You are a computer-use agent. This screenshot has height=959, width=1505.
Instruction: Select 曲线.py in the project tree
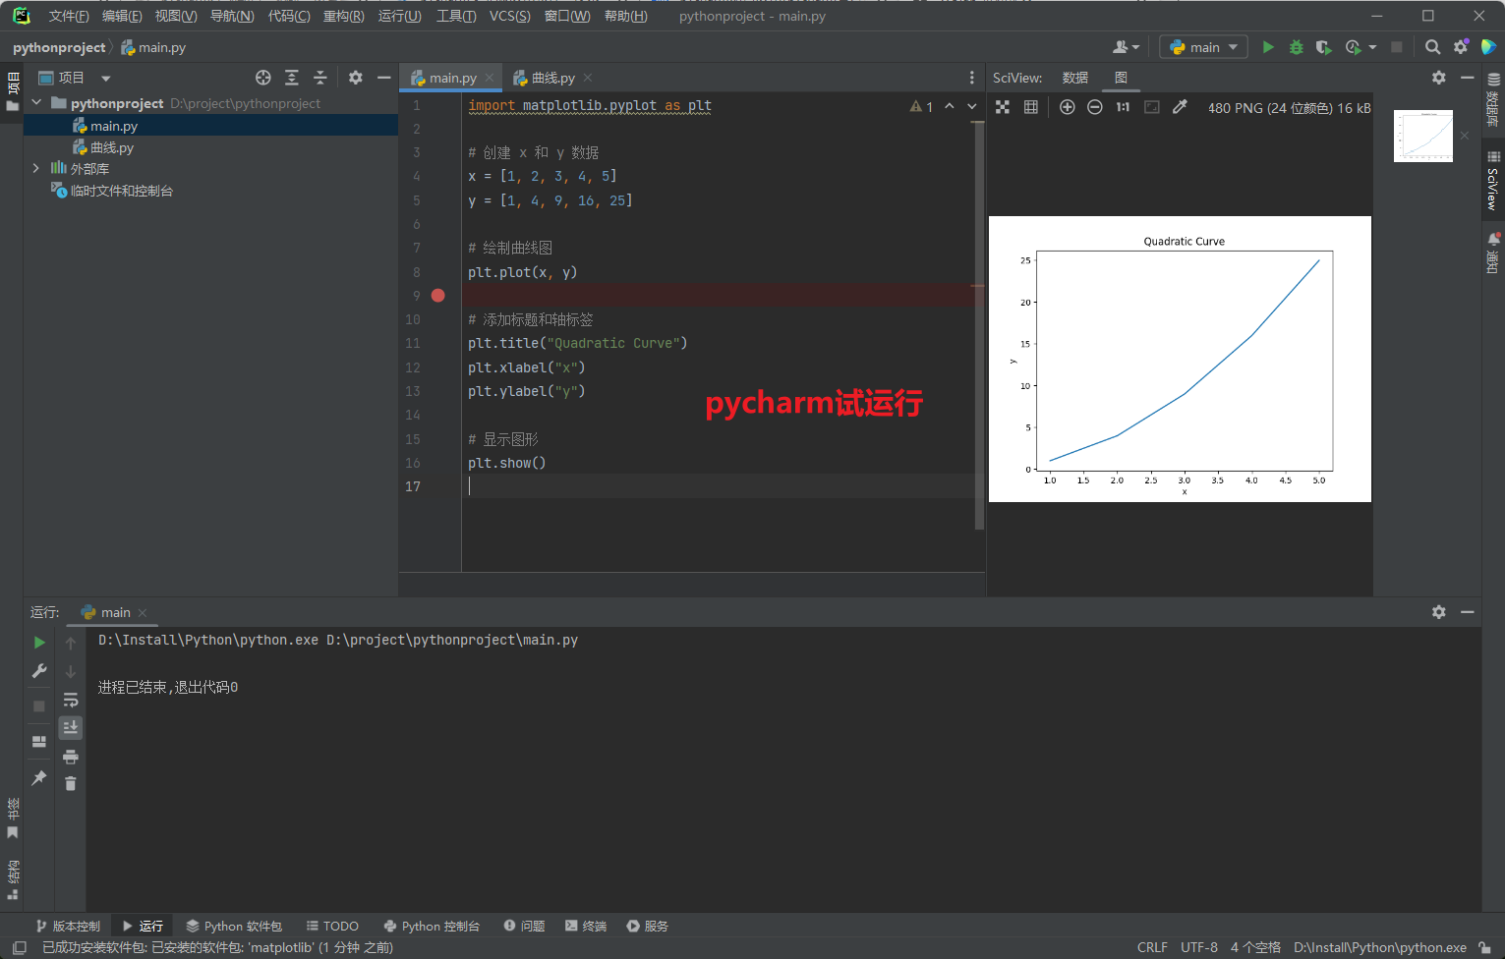(112, 147)
